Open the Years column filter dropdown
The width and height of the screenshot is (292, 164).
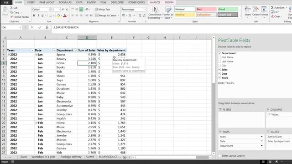pyautogui.click(x=32, y=51)
